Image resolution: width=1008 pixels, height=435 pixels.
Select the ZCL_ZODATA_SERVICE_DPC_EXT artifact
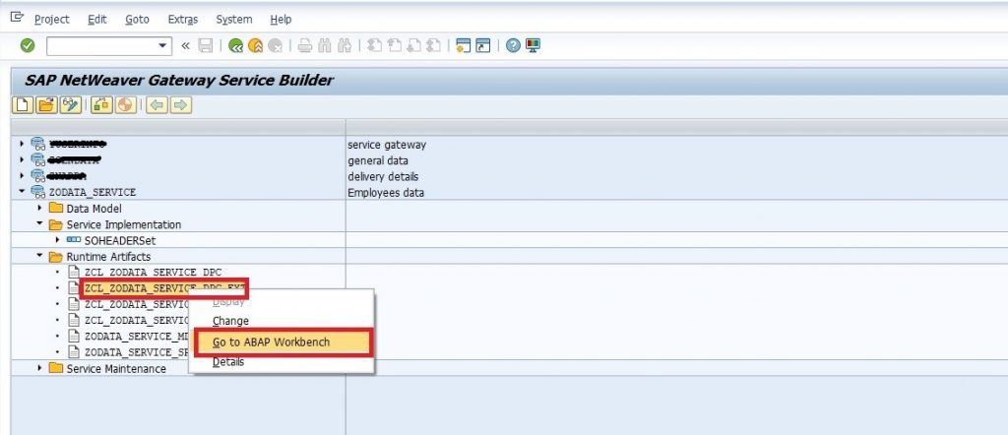(x=164, y=288)
